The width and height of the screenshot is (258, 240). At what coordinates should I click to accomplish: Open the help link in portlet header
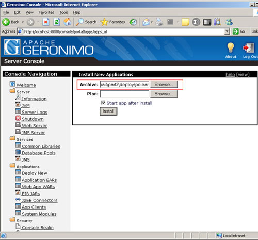[230, 74]
